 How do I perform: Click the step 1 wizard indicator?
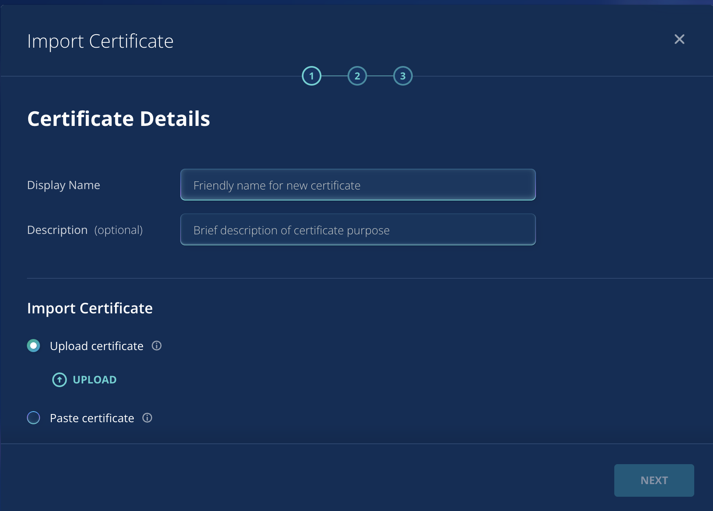(312, 76)
